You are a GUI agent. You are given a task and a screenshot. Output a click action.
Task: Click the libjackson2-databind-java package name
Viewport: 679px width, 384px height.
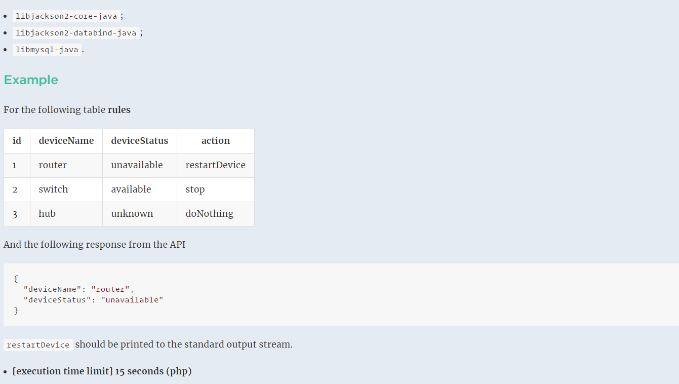point(75,32)
